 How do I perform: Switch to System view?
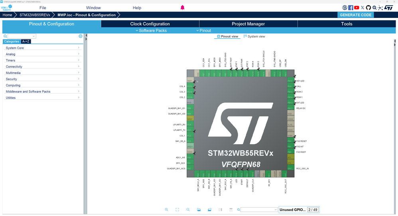click(254, 36)
